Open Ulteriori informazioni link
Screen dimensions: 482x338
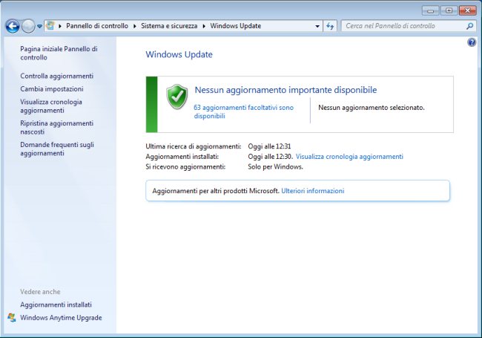pos(313,191)
